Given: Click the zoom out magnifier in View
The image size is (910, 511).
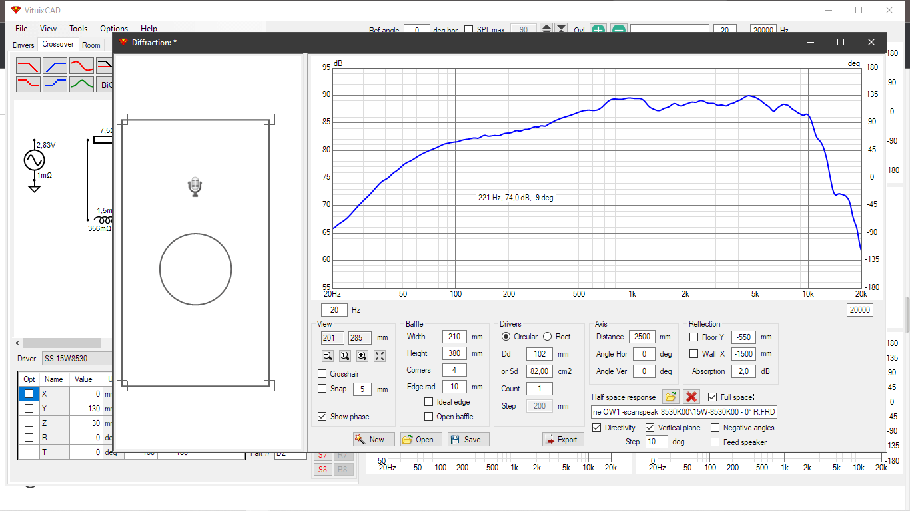Looking at the screenshot, I should [327, 356].
